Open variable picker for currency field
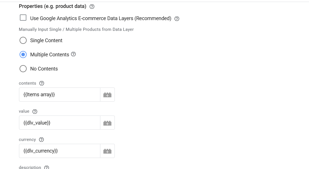 107,151
